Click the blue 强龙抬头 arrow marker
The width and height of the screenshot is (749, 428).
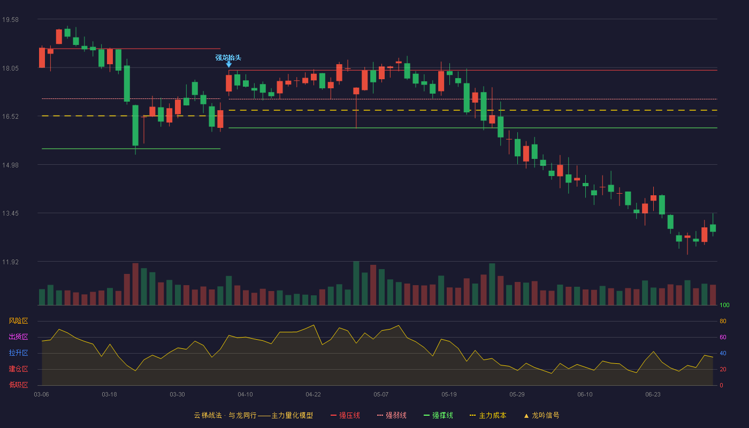[x=229, y=64]
